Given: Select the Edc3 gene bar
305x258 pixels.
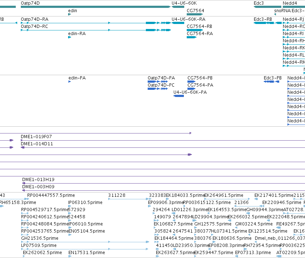Looking at the screenshot, I should coord(268,7).
